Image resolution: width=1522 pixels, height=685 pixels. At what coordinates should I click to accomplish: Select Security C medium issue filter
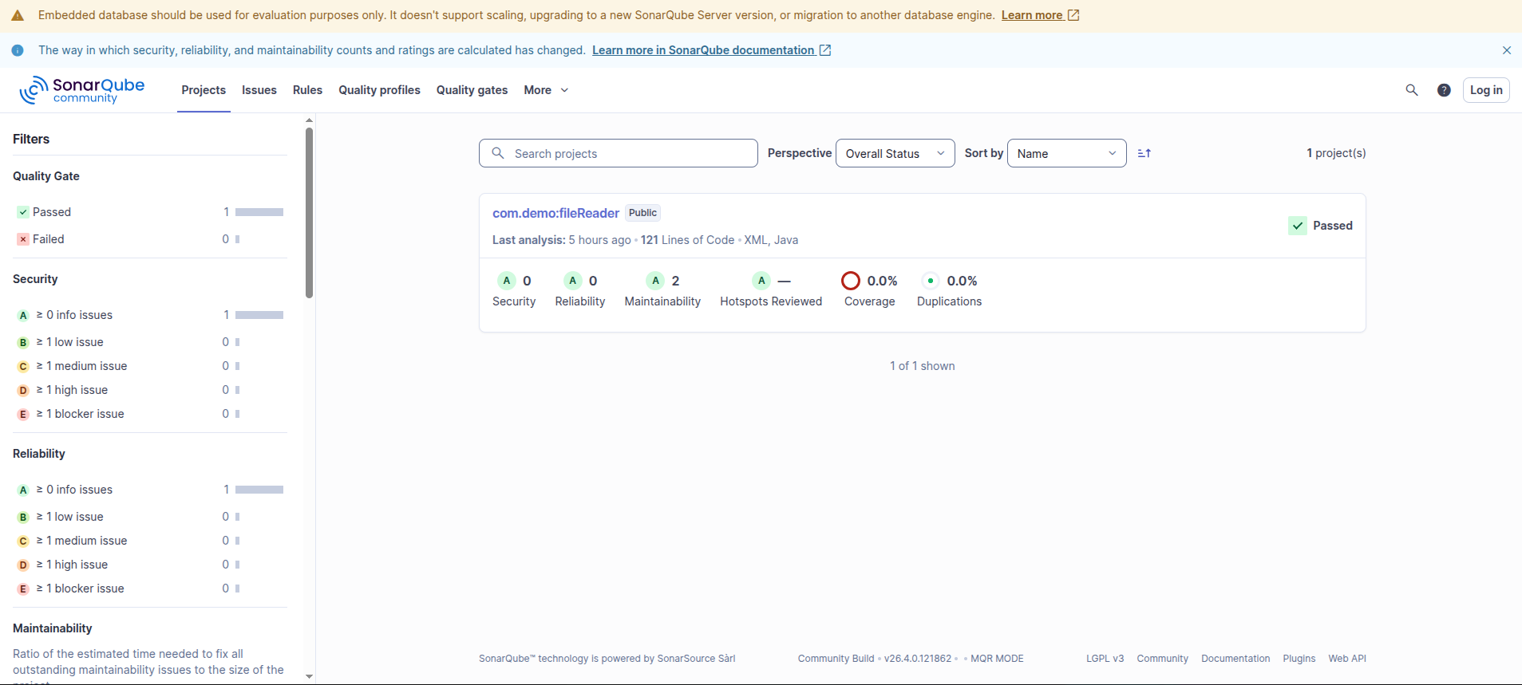148,366
